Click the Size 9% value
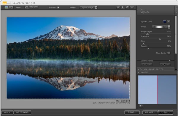Viewport: 178px width, 116px height. [169, 41]
